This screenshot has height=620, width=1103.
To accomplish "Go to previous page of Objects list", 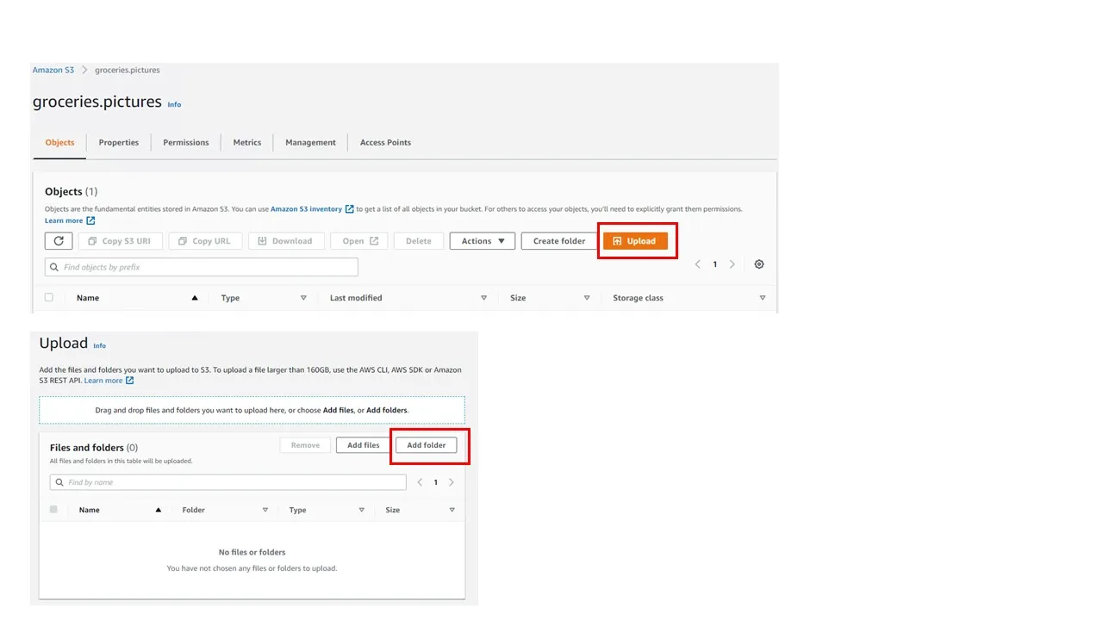I will [698, 264].
